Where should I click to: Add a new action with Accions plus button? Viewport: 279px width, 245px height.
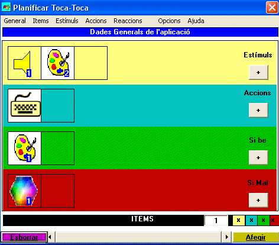tap(258, 110)
